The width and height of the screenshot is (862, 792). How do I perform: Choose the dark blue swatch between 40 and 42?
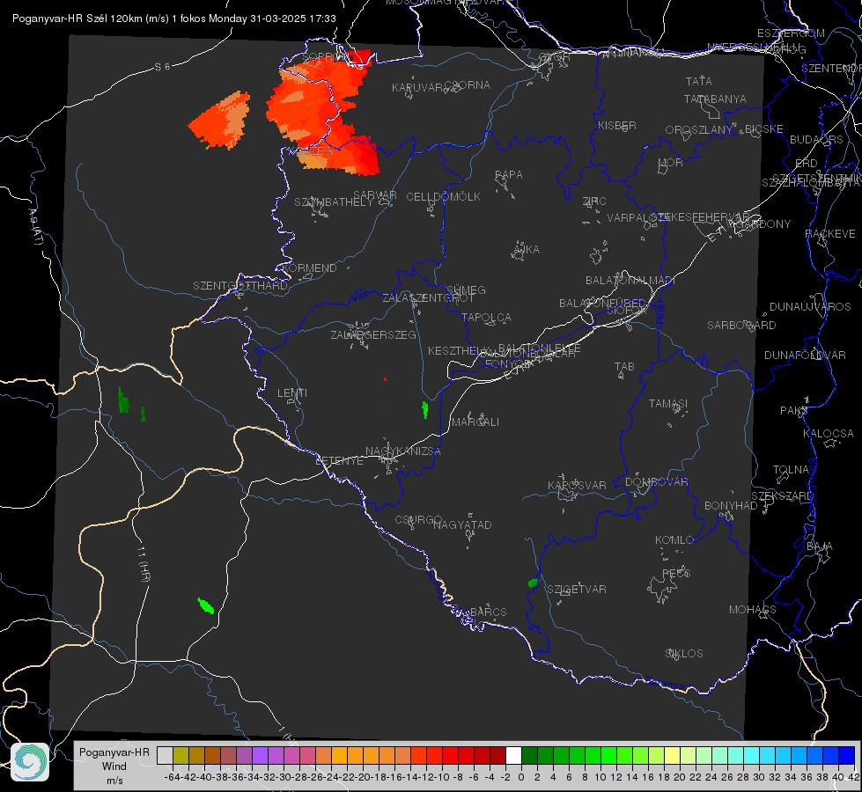click(847, 756)
